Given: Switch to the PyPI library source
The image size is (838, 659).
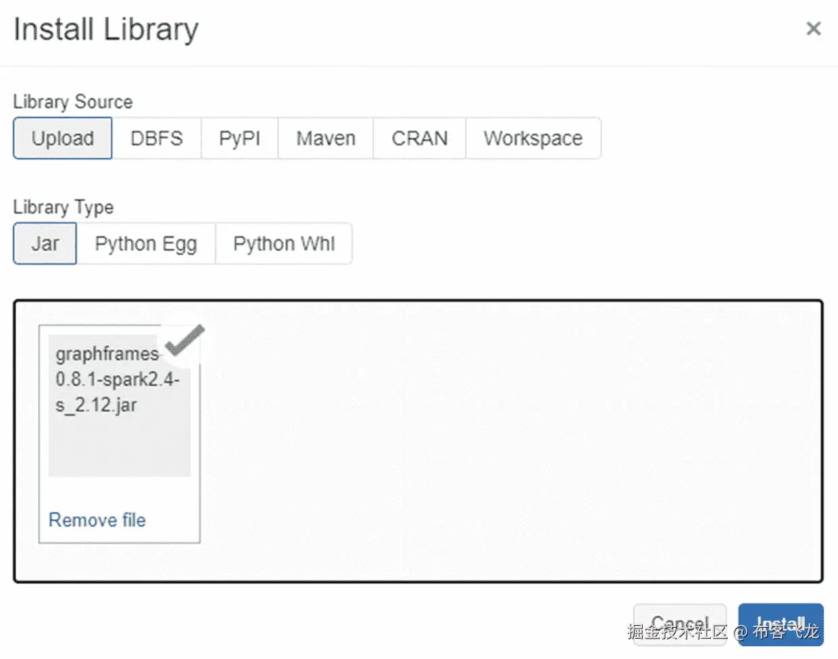Looking at the screenshot, I should pos(239,138).
